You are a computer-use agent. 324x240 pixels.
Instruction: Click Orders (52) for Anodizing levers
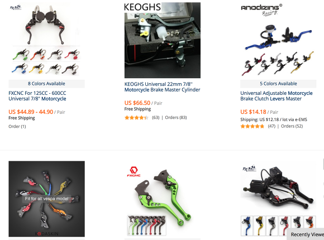click(x=292, y=126)
